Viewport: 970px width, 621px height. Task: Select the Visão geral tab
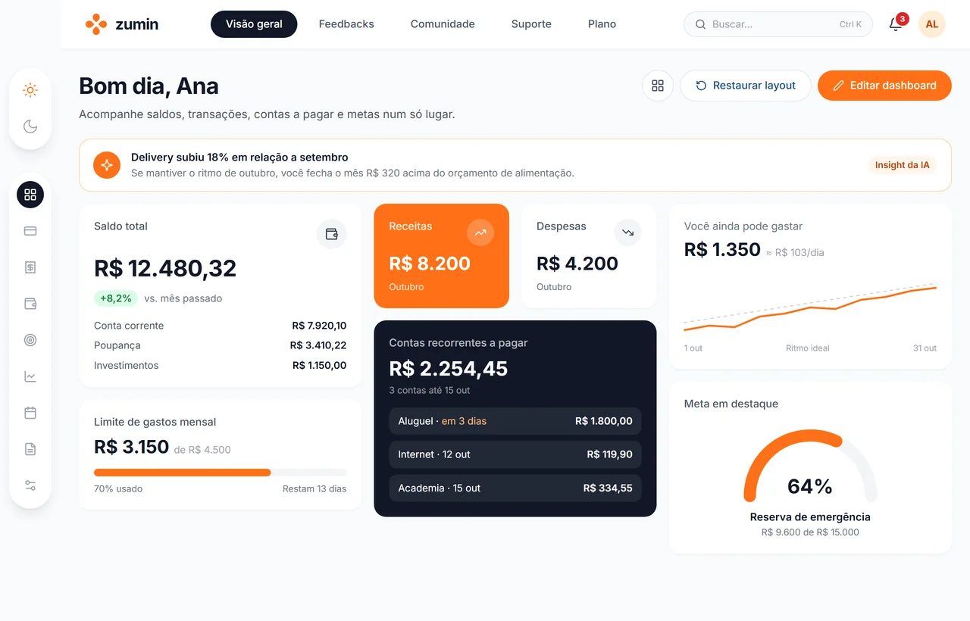[x=254, y=24]
